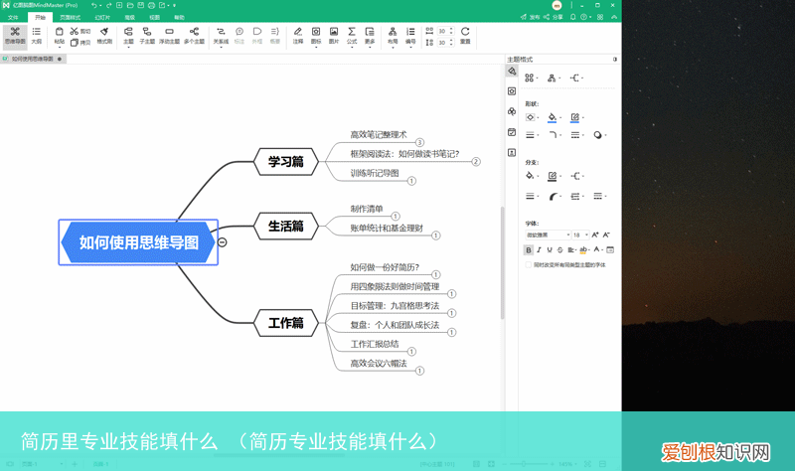The height and width of the screenshot is (471, 795).
Task: Click the 拷贝 copy icon
Action: click(x=74, y=43)
